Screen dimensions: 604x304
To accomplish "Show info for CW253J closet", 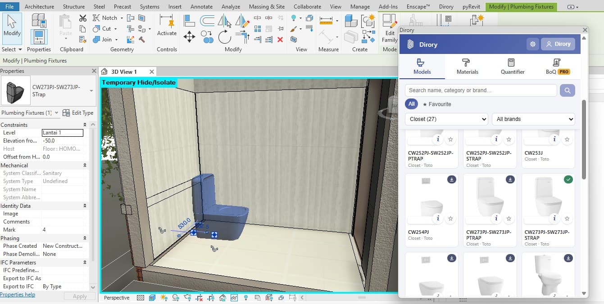I will [554, 139].
